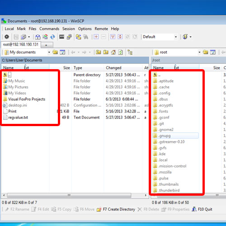Click local panel Open Directory folder icon
Image resolution: width=226 pixels, height=226 pixels.
(x=55, y=52)
